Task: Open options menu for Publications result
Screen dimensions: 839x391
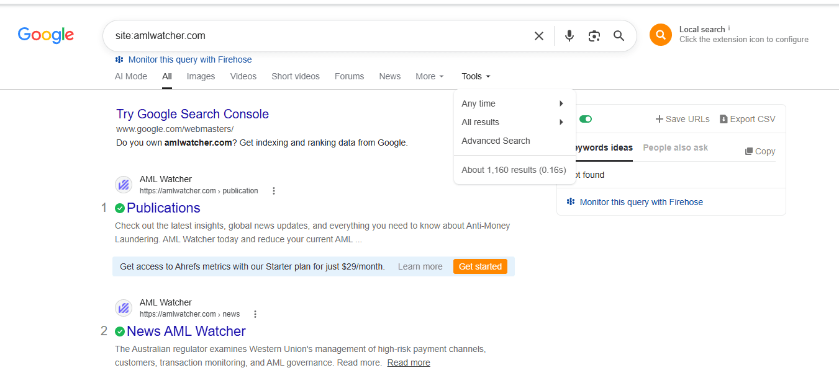Action: click(x=274, y=191)
